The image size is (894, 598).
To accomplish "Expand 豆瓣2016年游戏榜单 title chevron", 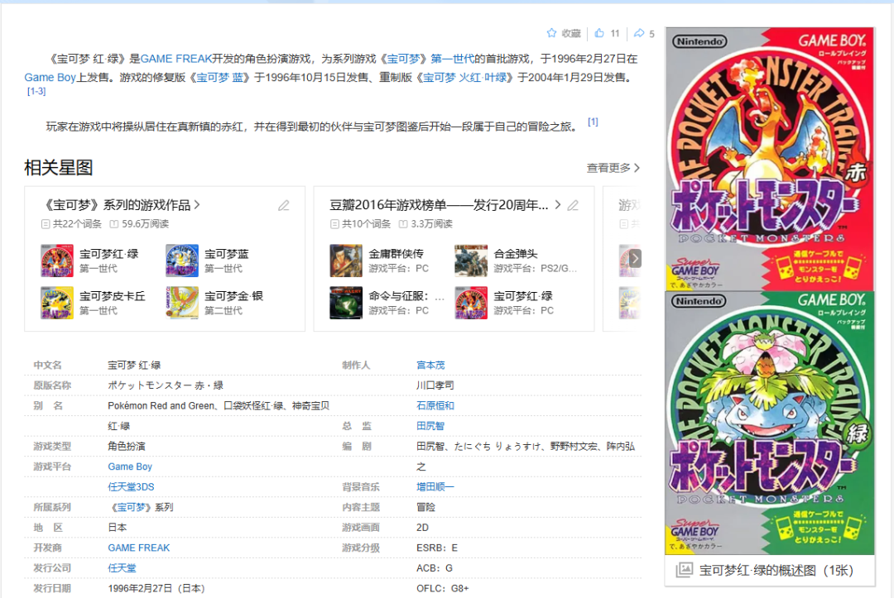I will pyautogui.click(x=558, y=205).
